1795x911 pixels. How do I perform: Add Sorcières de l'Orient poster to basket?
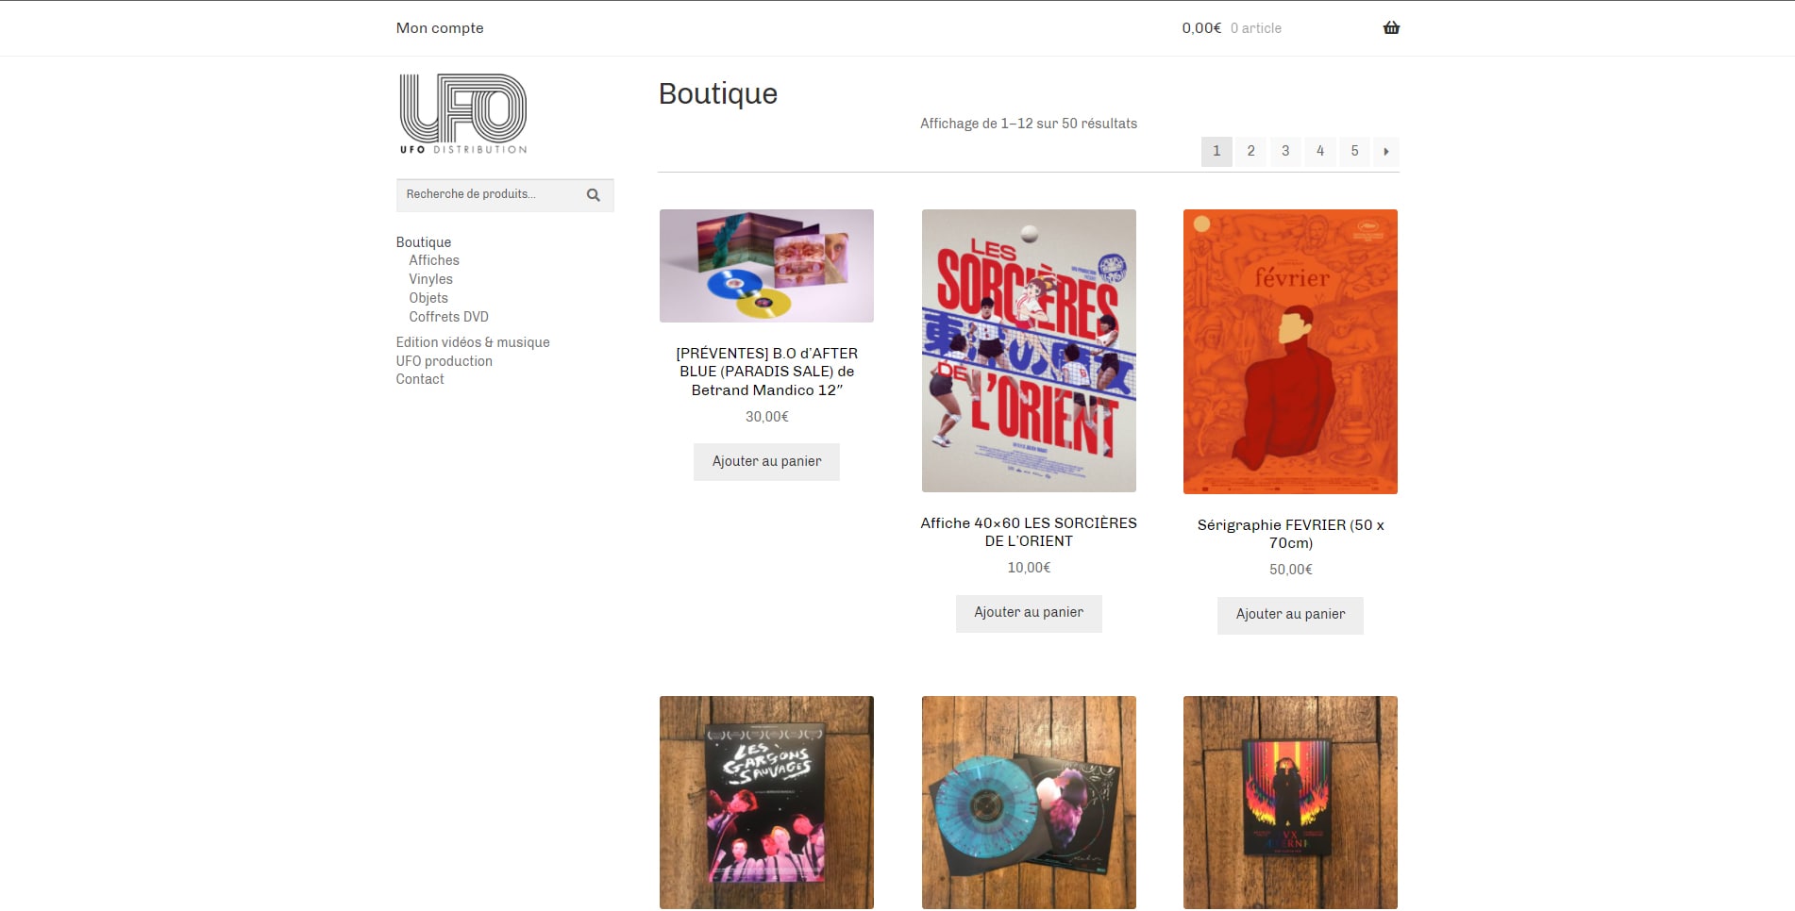point(1029,613)
